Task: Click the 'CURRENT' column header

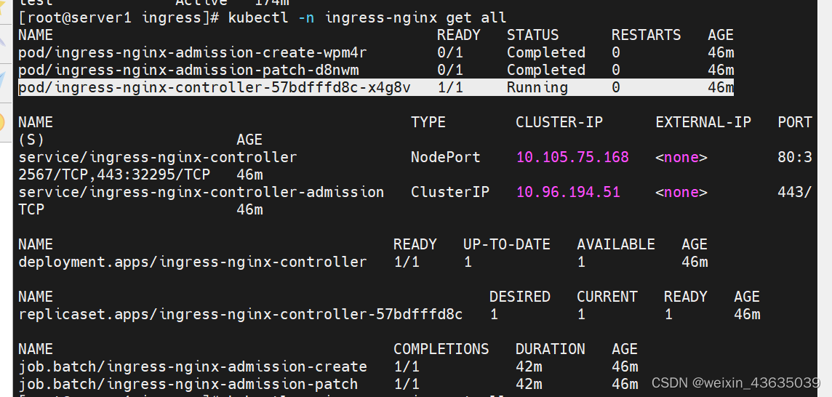Action: point(607,296)
